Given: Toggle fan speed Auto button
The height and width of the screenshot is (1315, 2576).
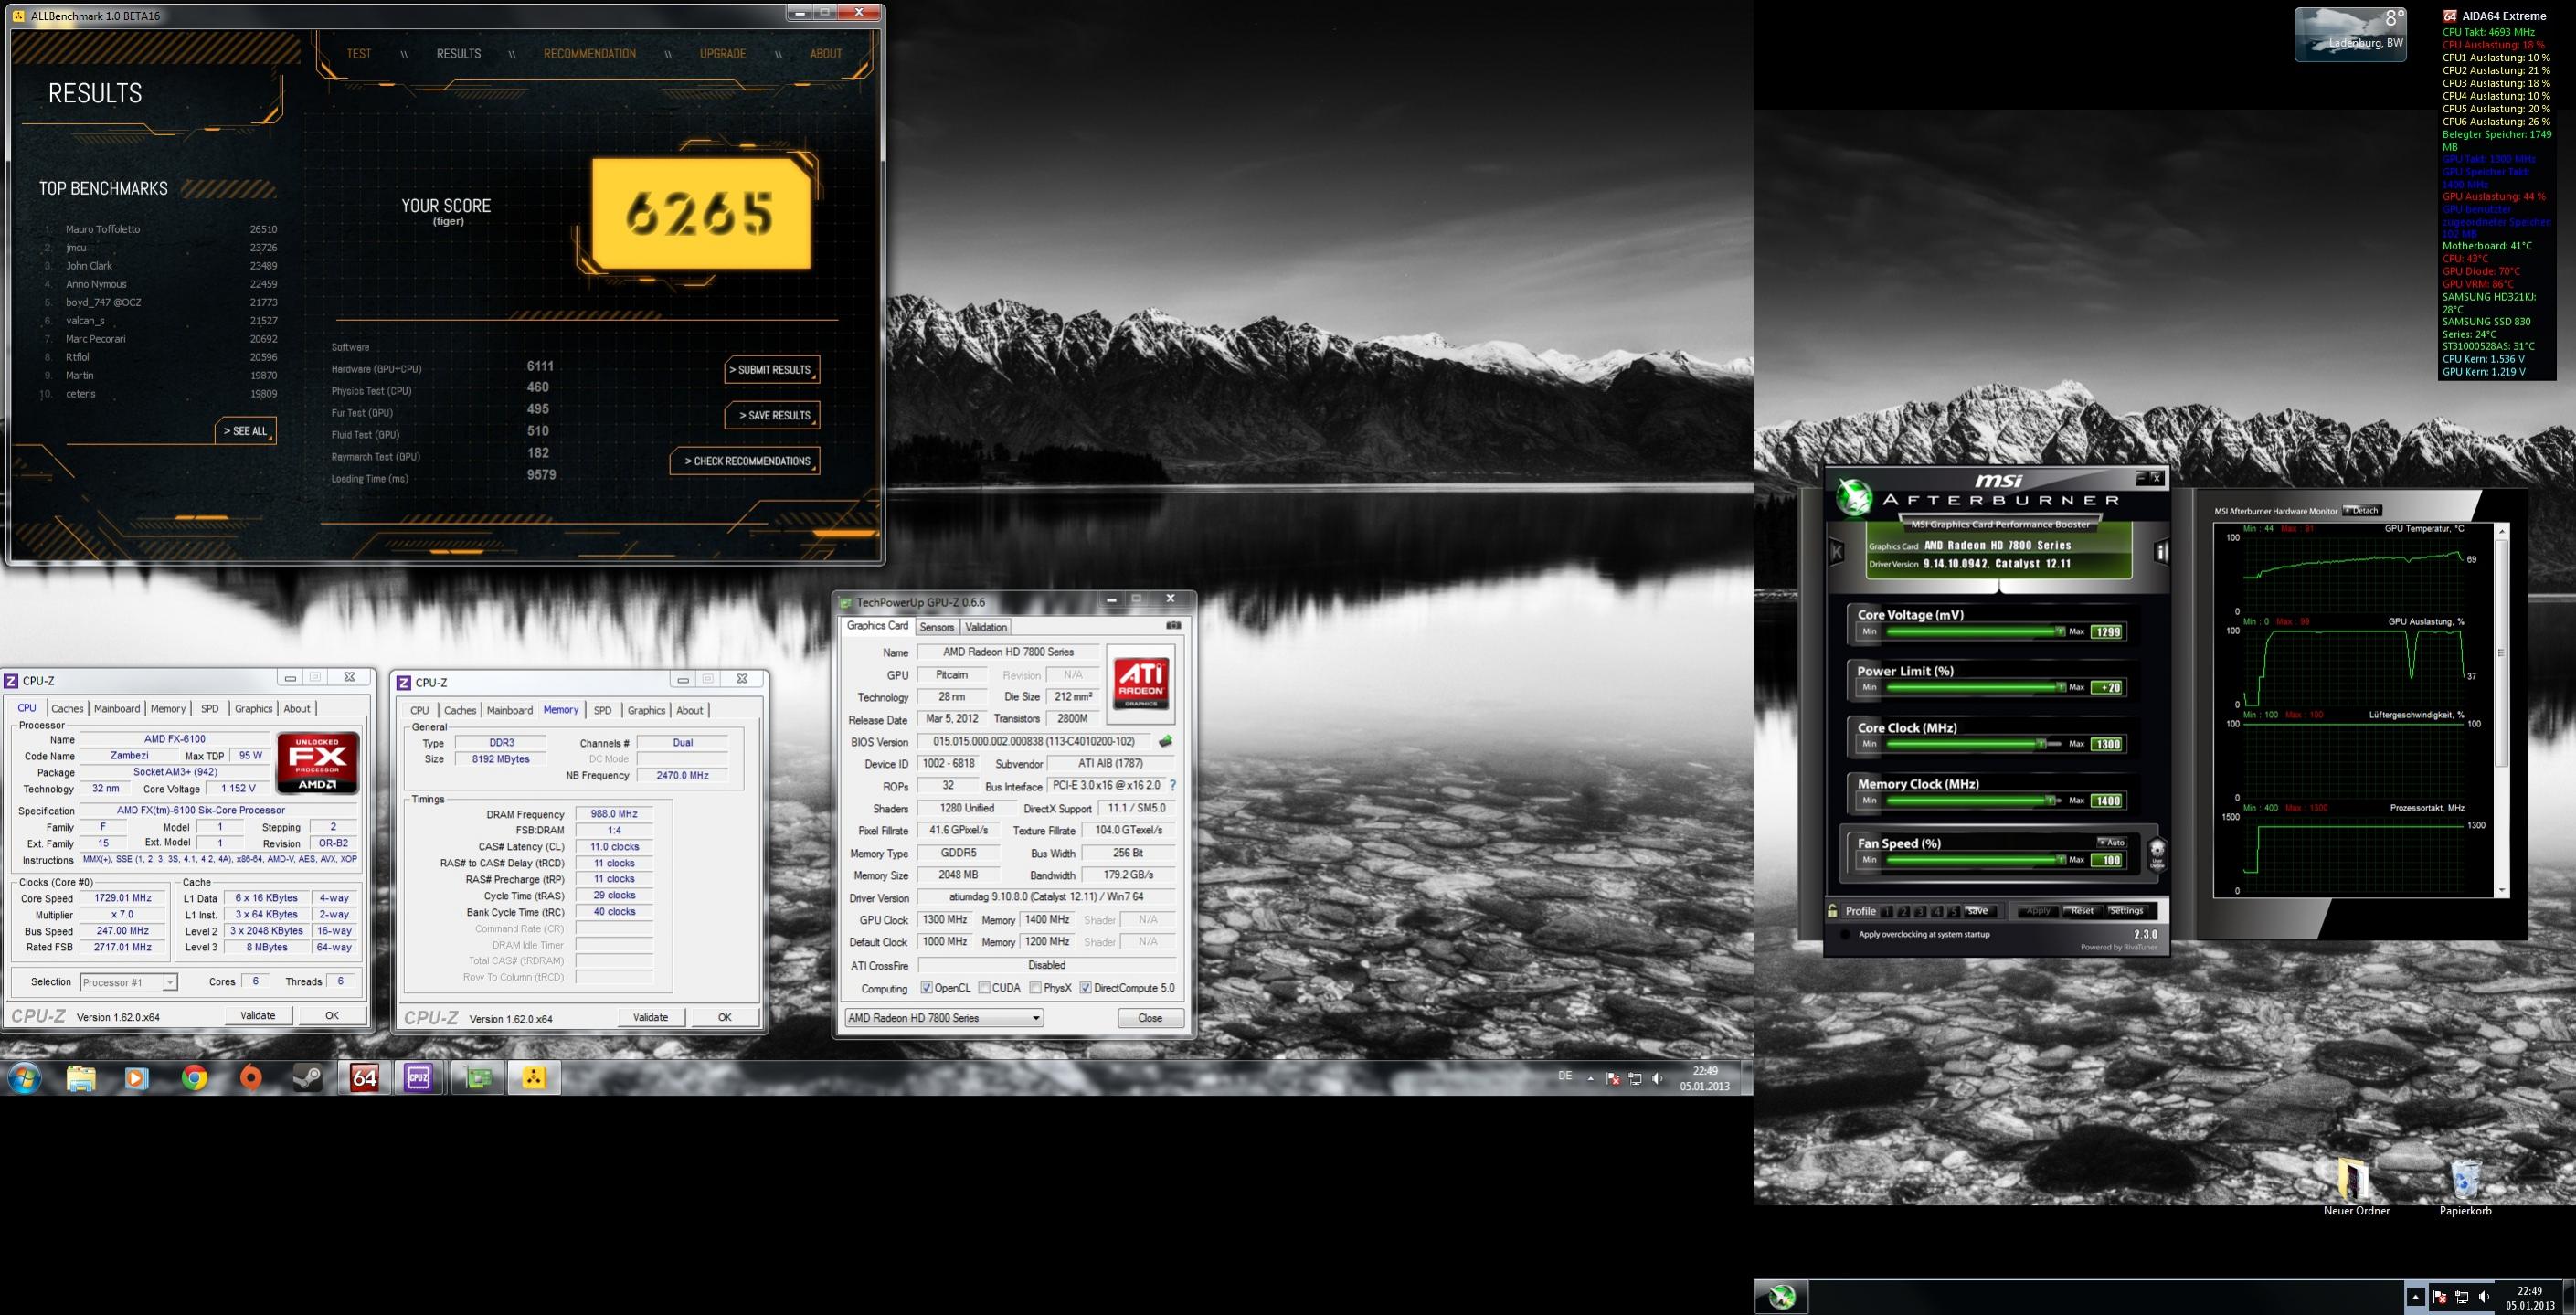Looking at the screenshot, I should pyautogui.click(x=2112, y=842).
